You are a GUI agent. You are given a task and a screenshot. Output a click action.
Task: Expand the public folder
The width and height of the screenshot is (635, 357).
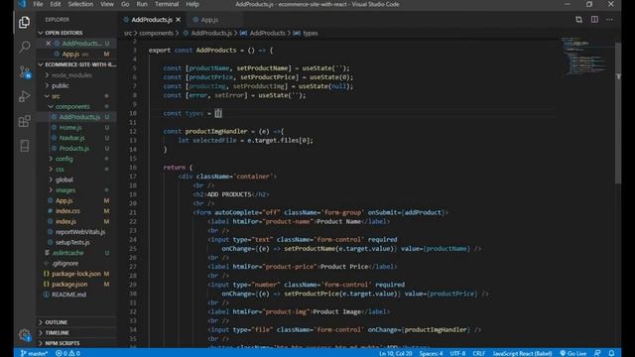click(60, 86)
